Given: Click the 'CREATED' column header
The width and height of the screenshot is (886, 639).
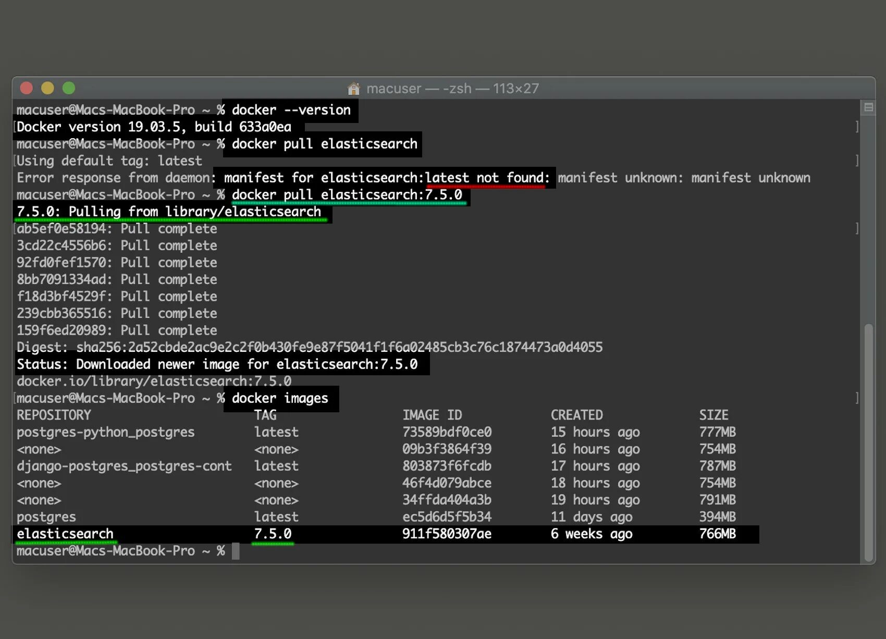Looking at the screenshot, I should 577,415.
